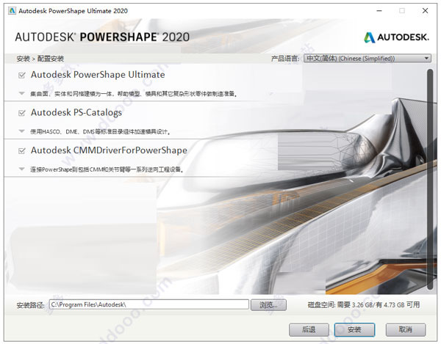Click the Autodesk PS-Catalogs product title
Image resolution: width=441 pixels, height=344 pixels.
click(x=76, y=112)
